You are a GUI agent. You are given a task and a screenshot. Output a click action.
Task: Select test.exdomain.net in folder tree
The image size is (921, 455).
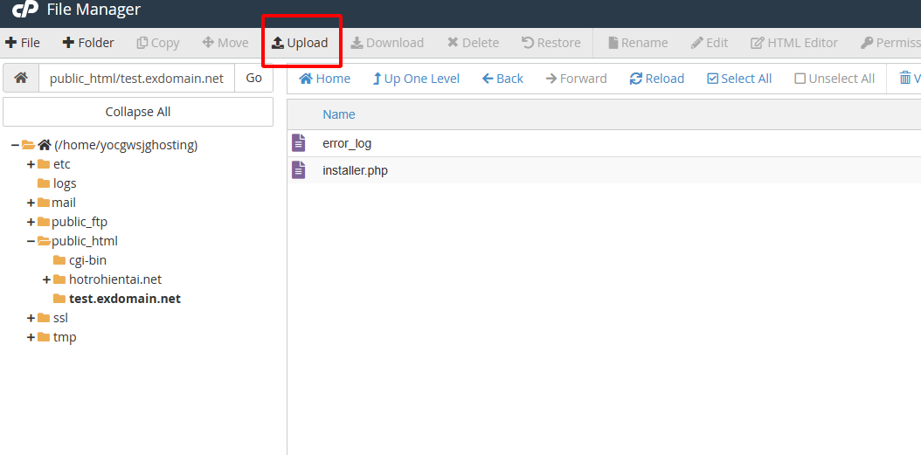tap(125, 299)
